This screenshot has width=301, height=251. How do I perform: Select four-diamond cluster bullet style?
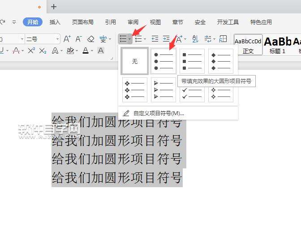coord(134,90)
